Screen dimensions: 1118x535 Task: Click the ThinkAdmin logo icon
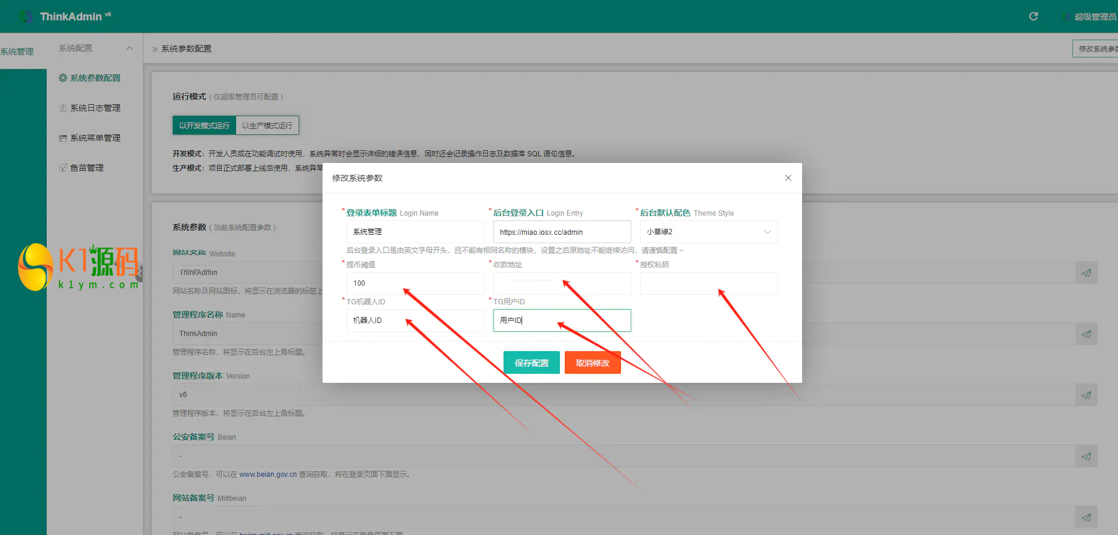pyautogui.click(x=26, y=17)
